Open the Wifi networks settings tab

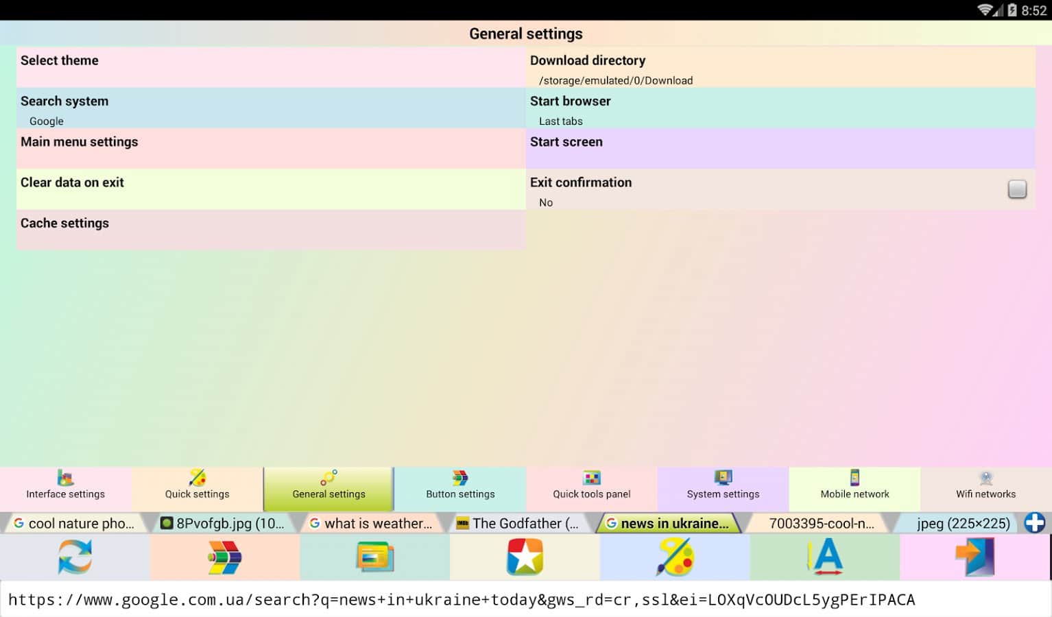(985, 486)
